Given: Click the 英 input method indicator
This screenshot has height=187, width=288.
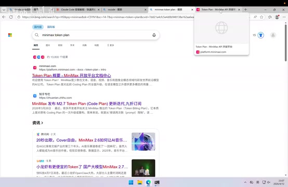Looking at the screenshot, I should 257,182.
